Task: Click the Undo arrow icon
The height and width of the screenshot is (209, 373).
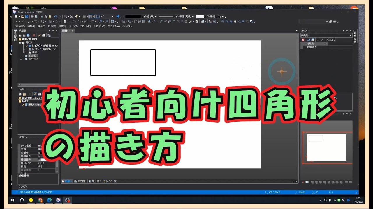Action: [x=56, y=17]
